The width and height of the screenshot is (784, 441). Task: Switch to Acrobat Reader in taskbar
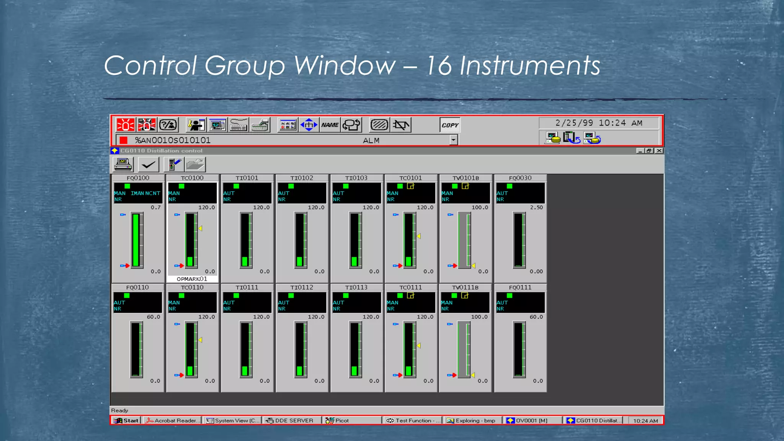[173, 420]
